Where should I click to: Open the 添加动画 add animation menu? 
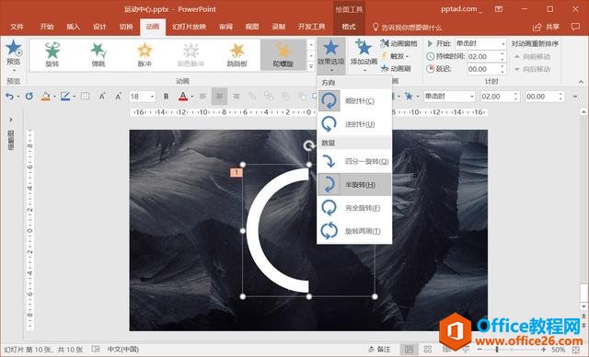(x=364, y=56)
